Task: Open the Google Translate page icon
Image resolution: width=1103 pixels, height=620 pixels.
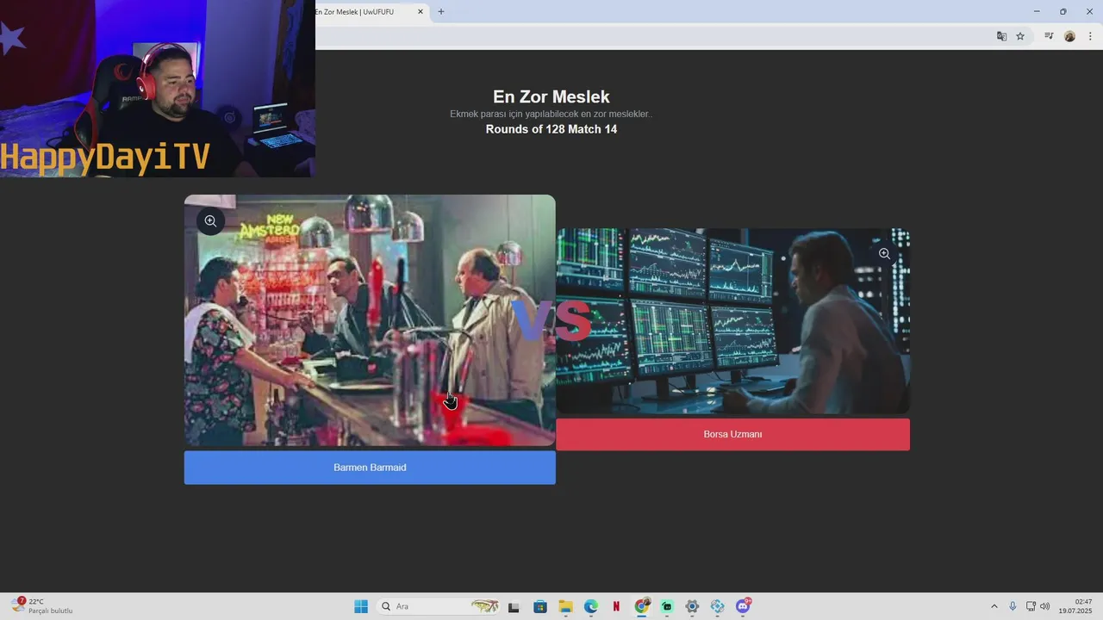Action: point(1001,36)
